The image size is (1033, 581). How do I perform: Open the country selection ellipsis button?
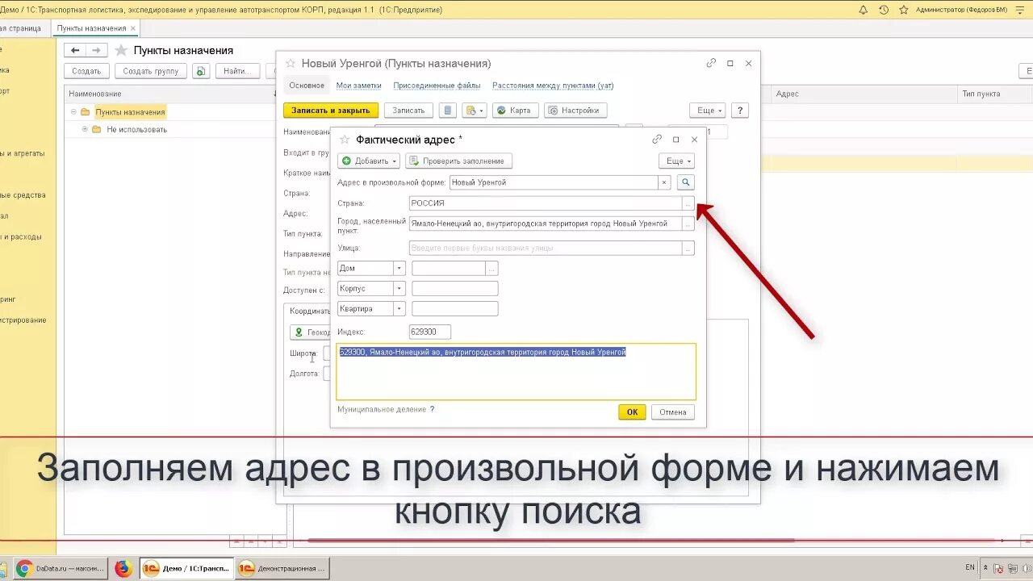tap(688, 203)
